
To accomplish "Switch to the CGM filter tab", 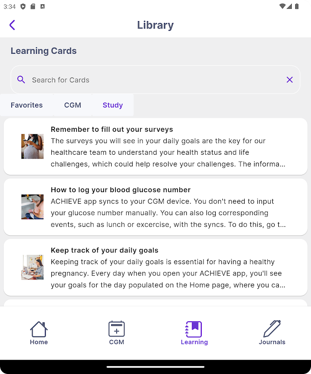I will coord(73,105).
